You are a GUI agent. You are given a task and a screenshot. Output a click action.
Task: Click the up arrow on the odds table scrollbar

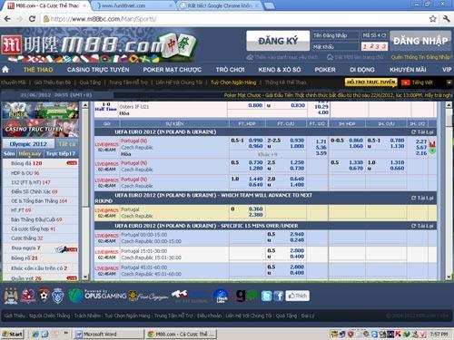[x=449, y=105]
